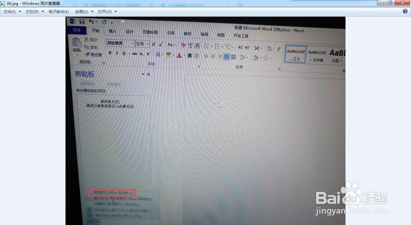Click the Character Shading (shaded A) icon

tap(189, 55)
